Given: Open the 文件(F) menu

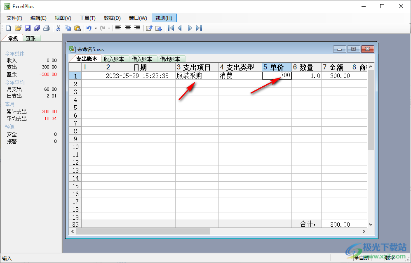Looking at the screenshot, I should point(14,18).
